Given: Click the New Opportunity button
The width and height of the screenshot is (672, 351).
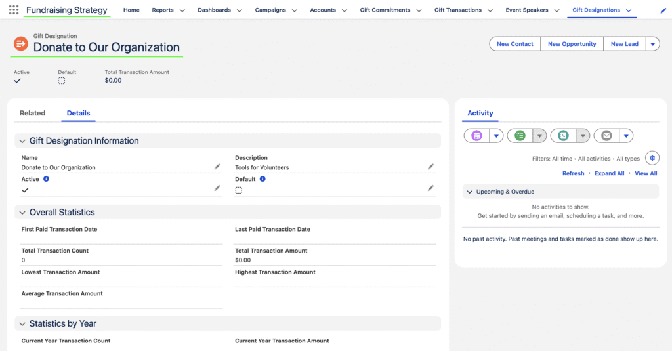Looking at the screenshot, I should 572,44.
